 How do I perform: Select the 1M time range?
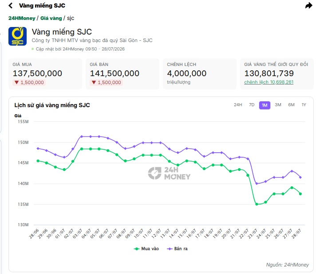coord(265,105)
